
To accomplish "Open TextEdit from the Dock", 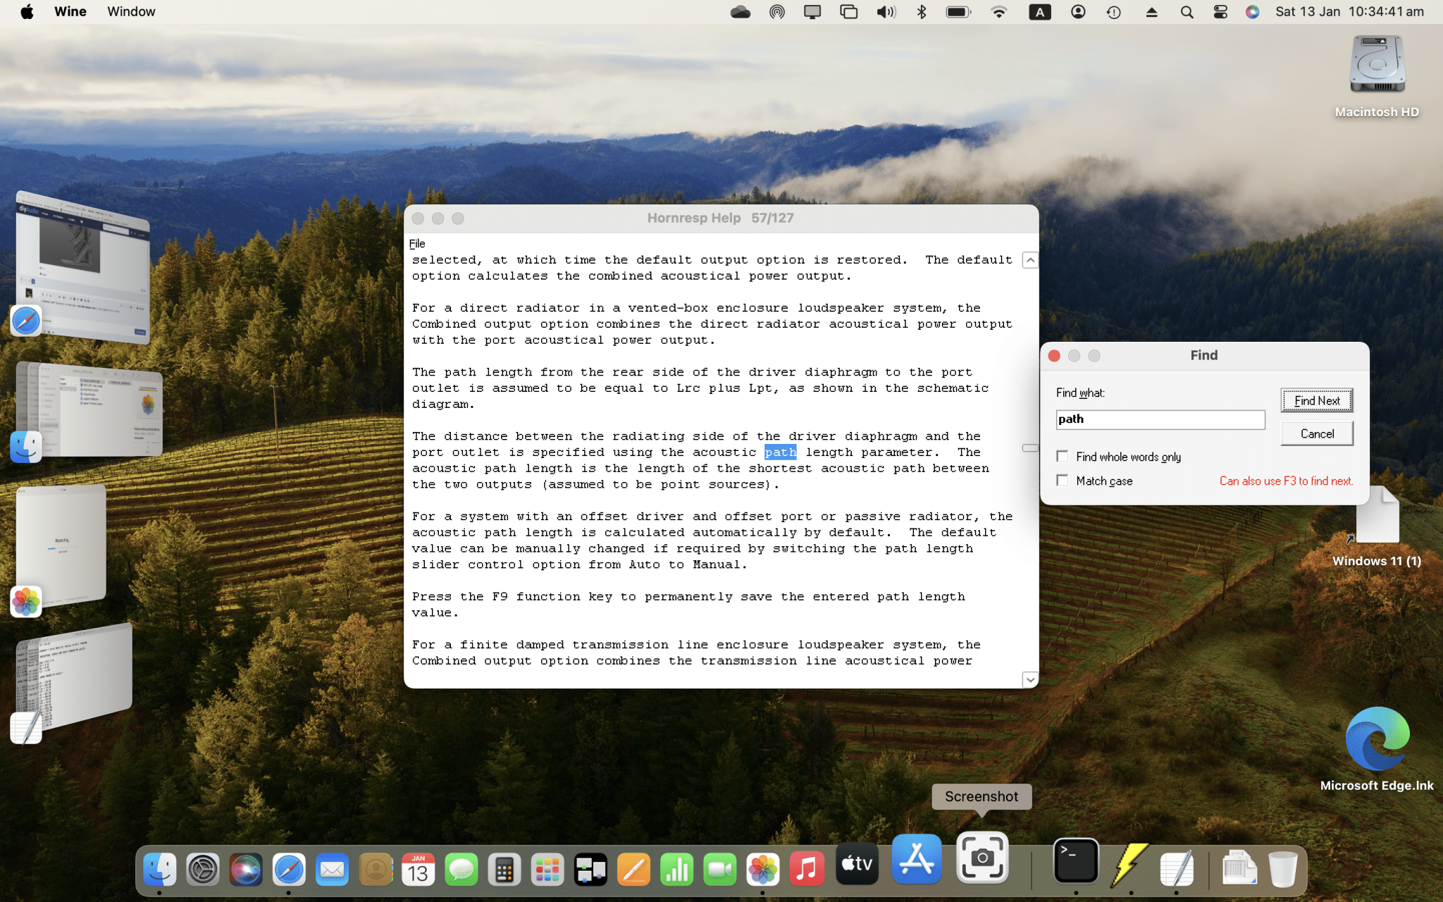I will (1176, 869).
